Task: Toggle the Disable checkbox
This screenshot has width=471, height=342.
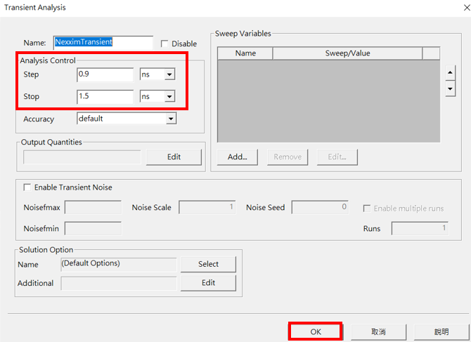Action: (164, 44)
